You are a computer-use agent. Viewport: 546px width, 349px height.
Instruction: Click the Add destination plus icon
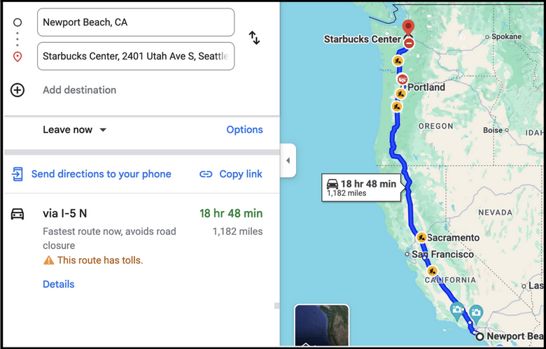[x=17, y=90]
